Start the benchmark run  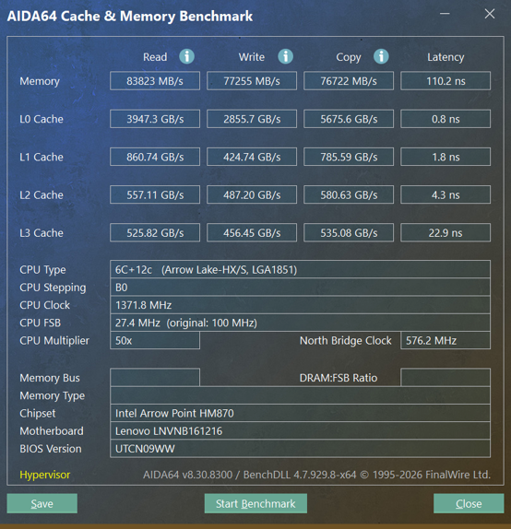pos(255,503)
